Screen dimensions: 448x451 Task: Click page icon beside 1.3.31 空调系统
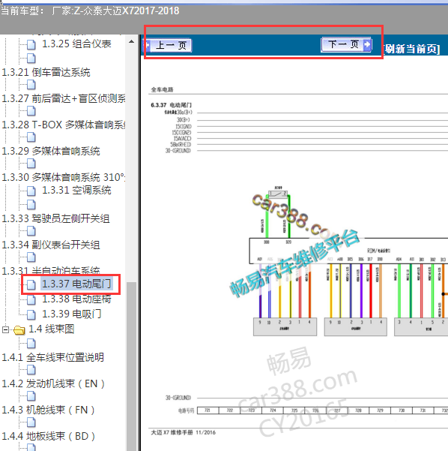coord(31,191)
